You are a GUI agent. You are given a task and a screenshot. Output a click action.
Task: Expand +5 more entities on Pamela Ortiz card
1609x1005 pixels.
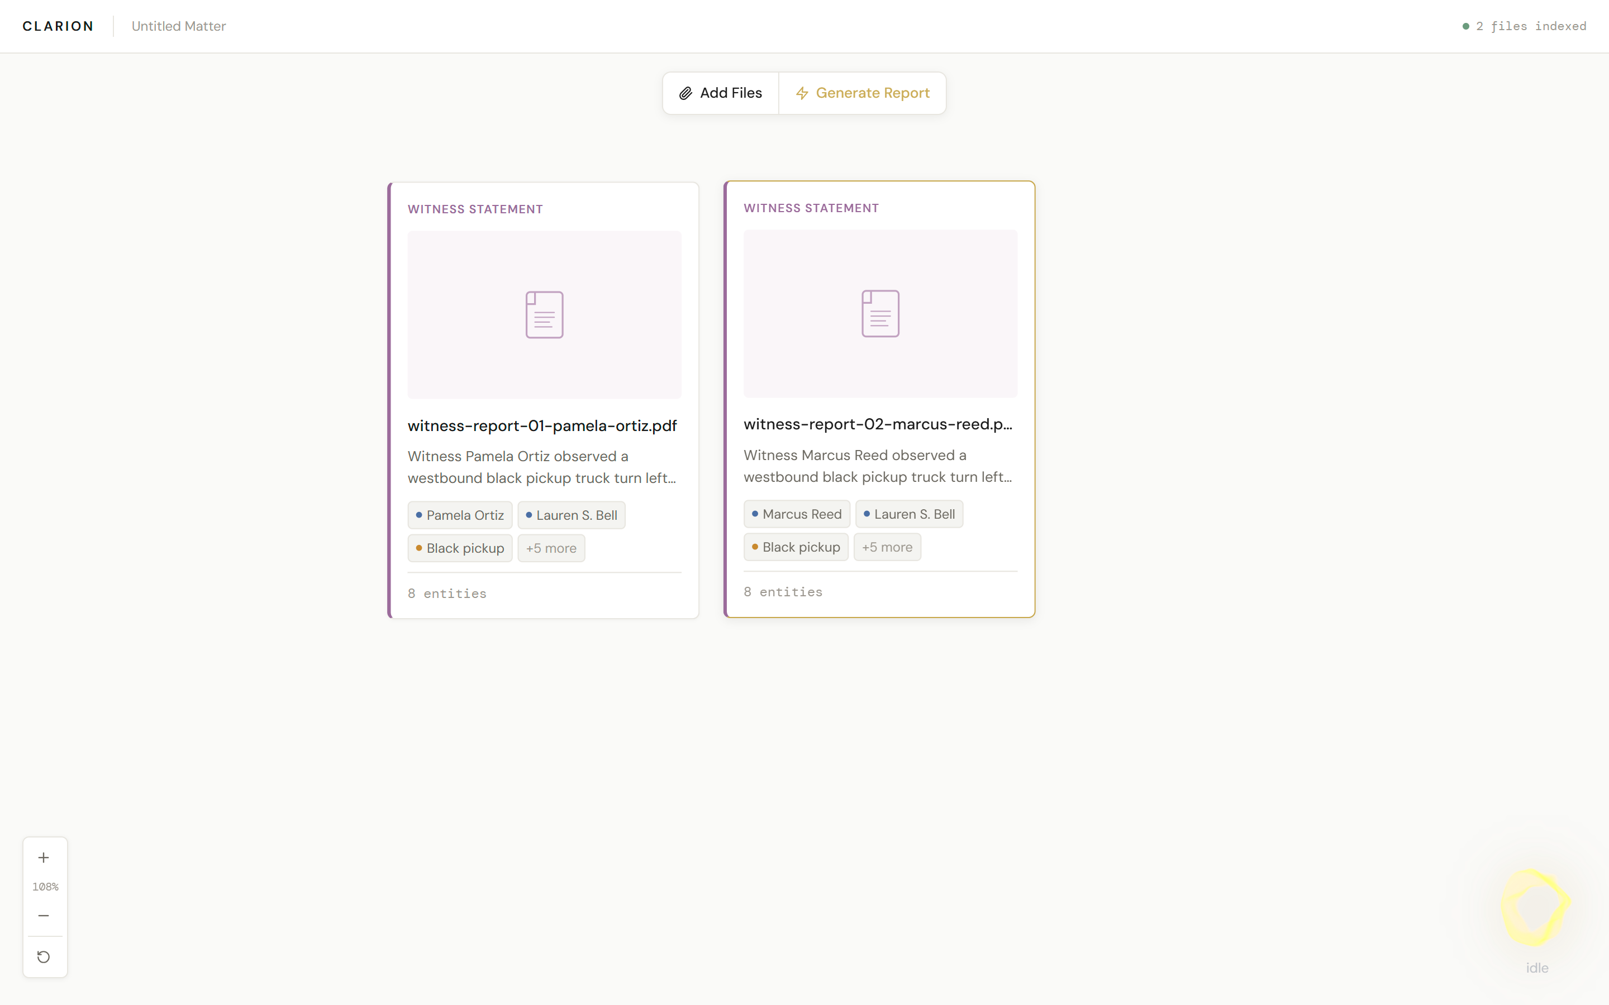point(550,548)
